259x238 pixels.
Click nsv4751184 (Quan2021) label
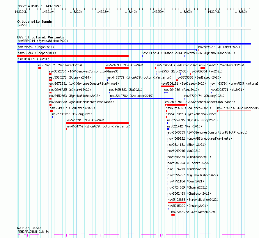186,181
